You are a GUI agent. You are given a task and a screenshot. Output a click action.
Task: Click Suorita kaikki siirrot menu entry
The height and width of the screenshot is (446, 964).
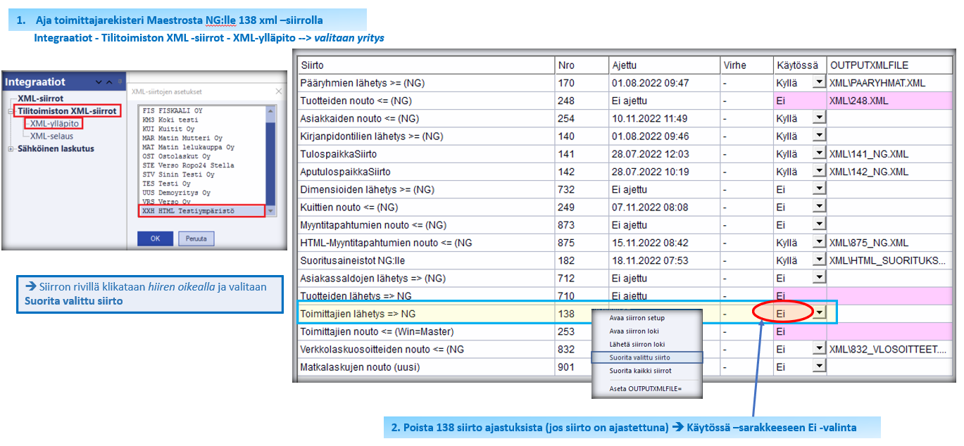[x=640, y=371]
